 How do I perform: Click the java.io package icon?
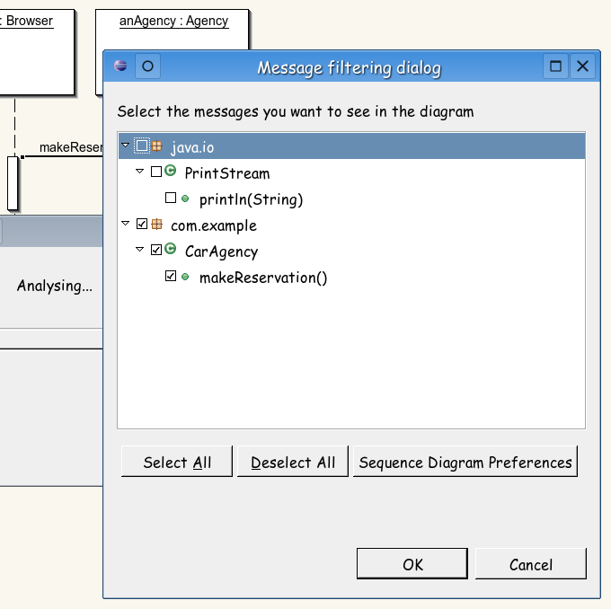point(157,146)
